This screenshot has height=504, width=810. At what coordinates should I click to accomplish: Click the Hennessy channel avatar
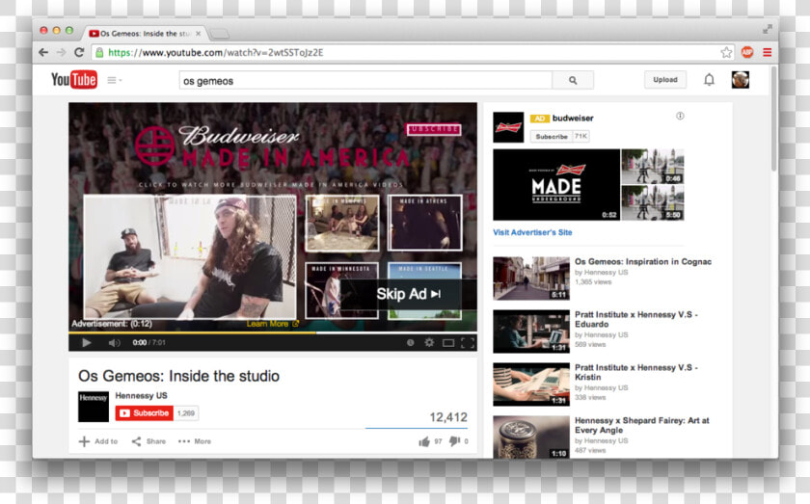[94, 407]
